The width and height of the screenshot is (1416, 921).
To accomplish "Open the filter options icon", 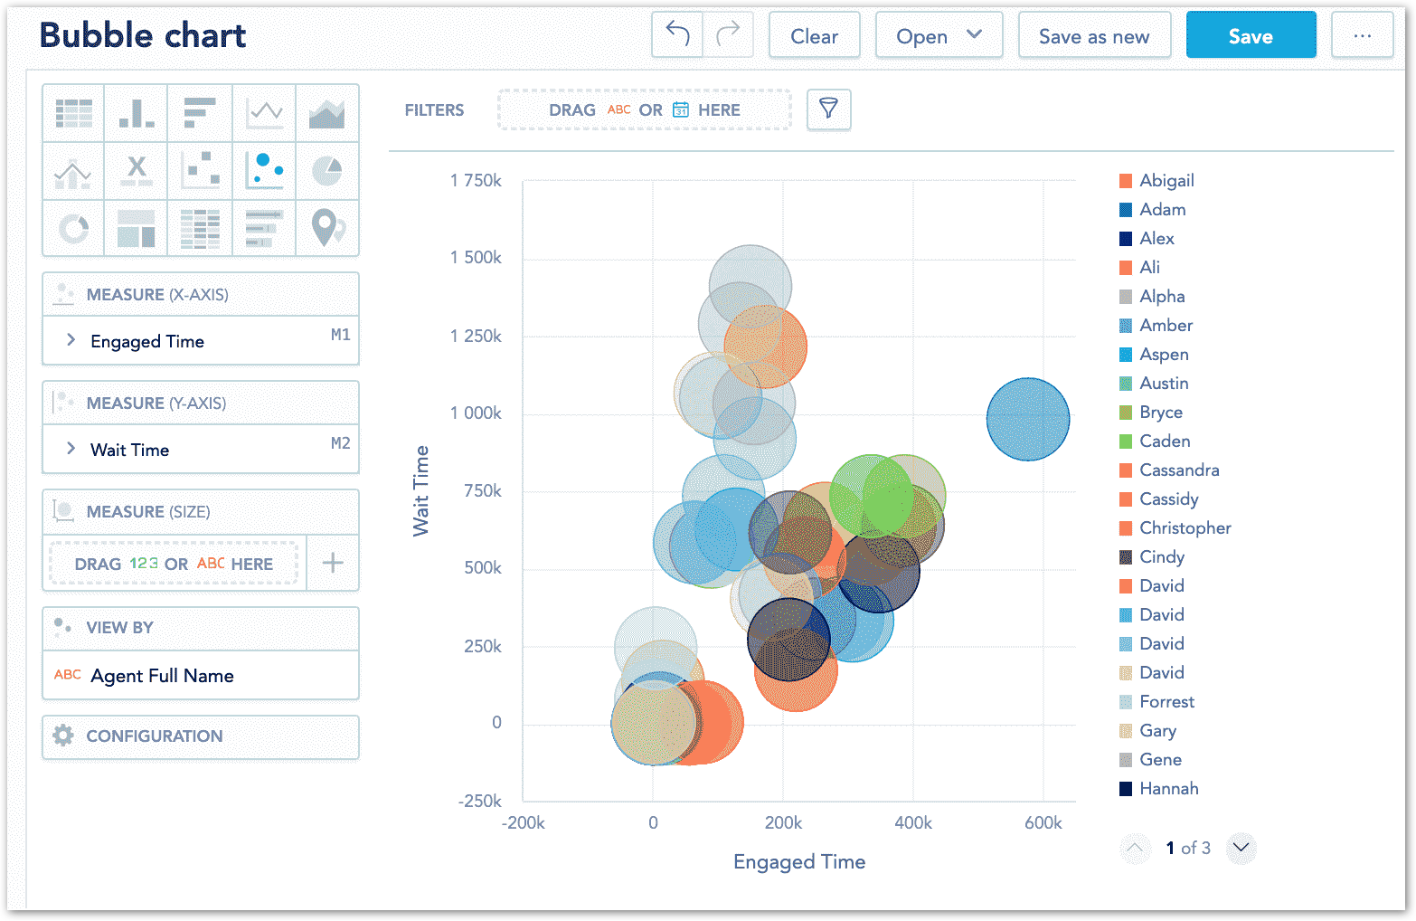I will pos(829,109).
